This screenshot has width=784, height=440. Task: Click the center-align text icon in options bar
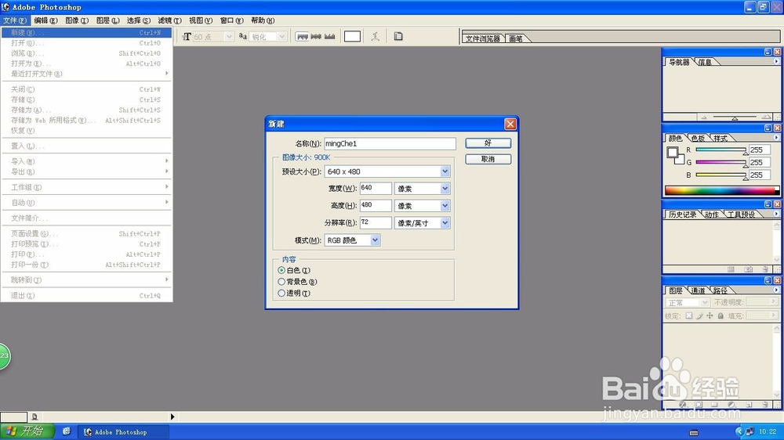click(316, 37)
